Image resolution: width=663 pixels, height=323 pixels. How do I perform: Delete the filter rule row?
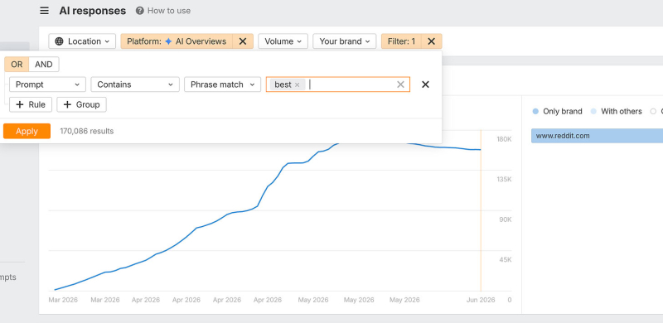pos(425,84)
